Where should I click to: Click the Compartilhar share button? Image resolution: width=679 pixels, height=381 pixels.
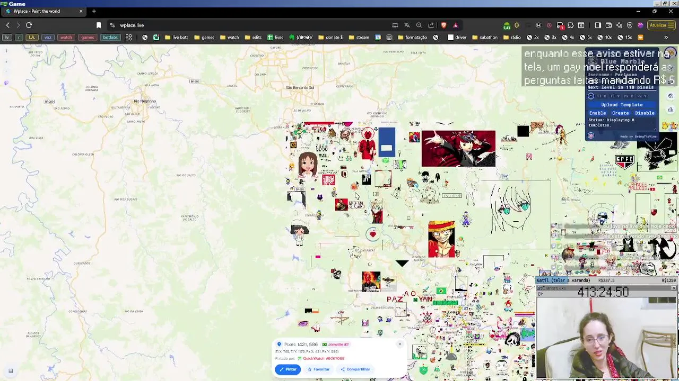355,369
